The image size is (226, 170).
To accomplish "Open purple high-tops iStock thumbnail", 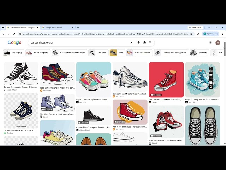I will (57, 103).
